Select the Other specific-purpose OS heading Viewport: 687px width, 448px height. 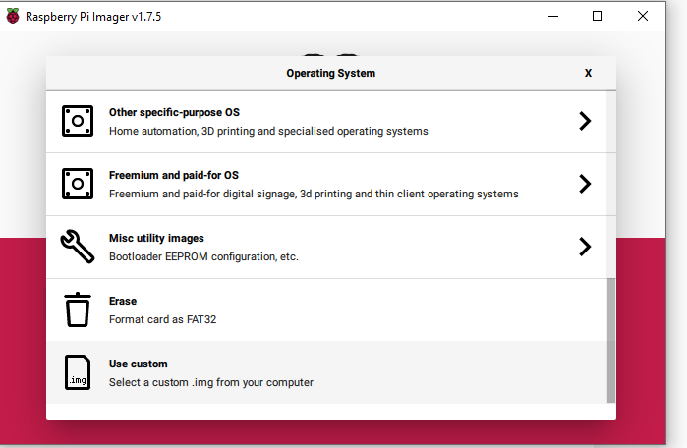[x=174, y=113]
